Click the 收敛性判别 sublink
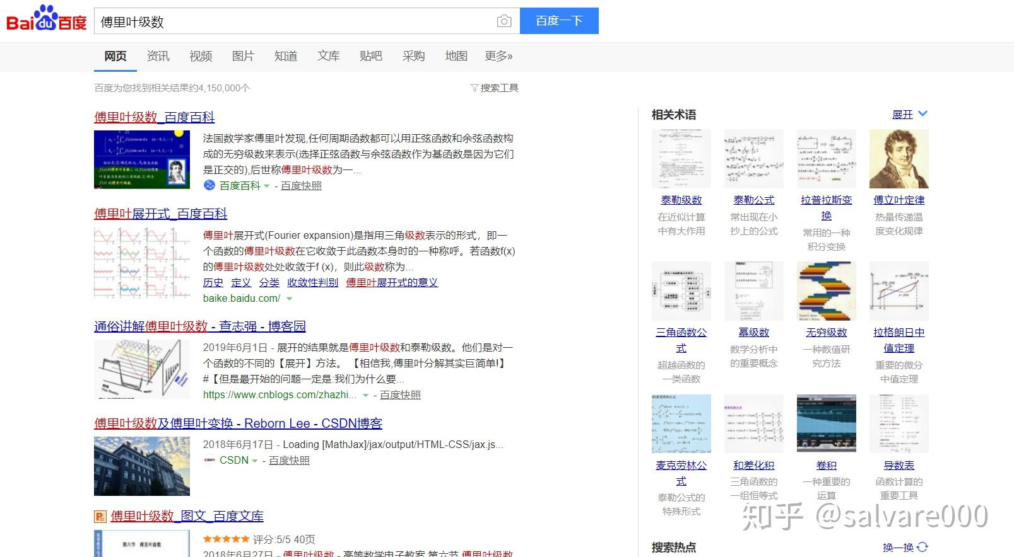 click(312, 283)
